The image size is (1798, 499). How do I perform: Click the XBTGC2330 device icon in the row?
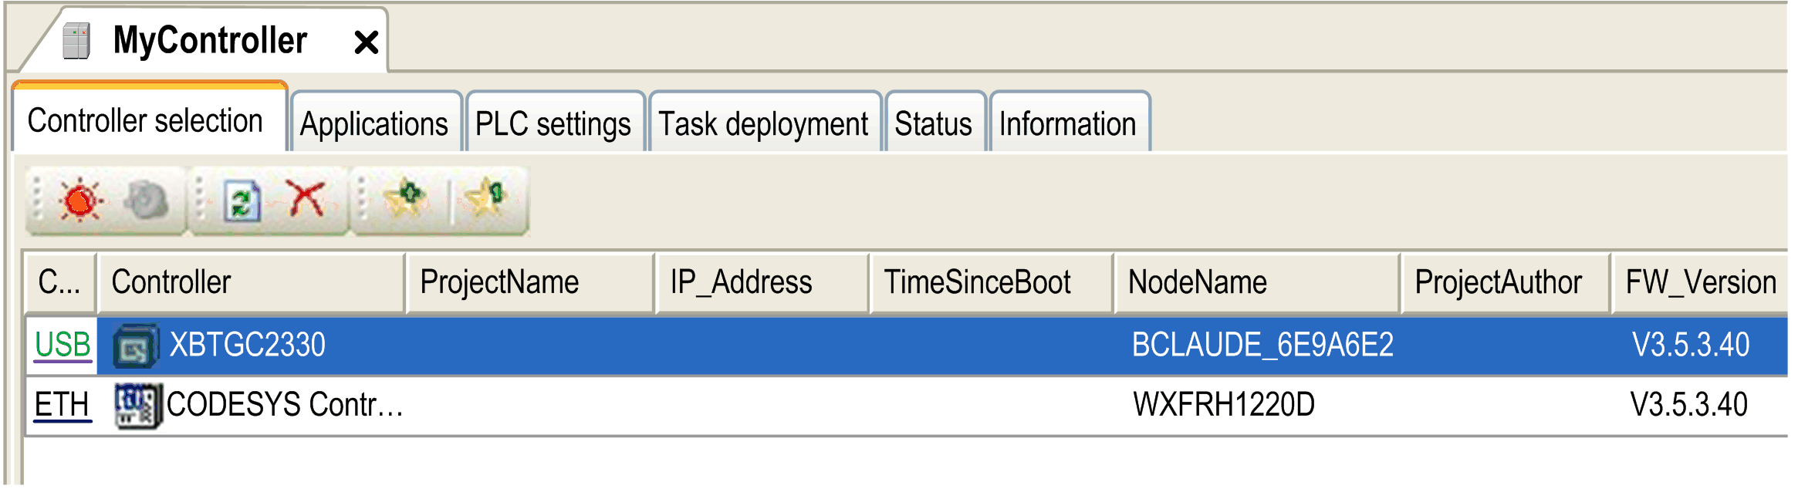tap(136, 346)
